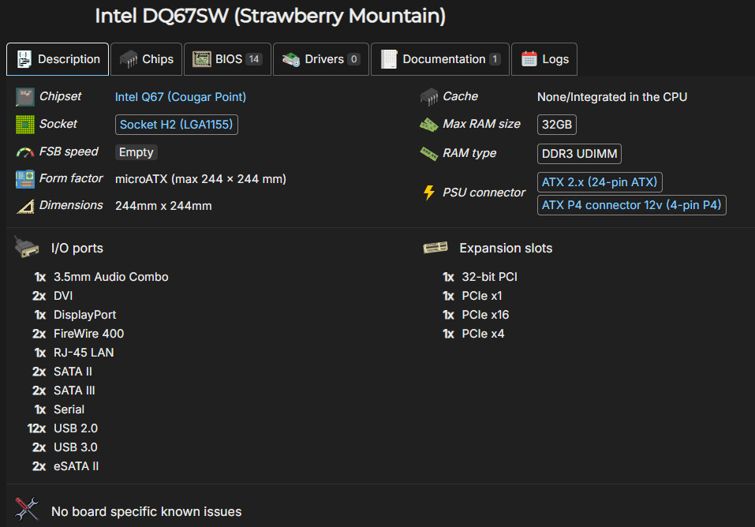The image size is (755, 527).
Task: Select the PCIe x4 slot entry
Action: (x=483, y=334)
